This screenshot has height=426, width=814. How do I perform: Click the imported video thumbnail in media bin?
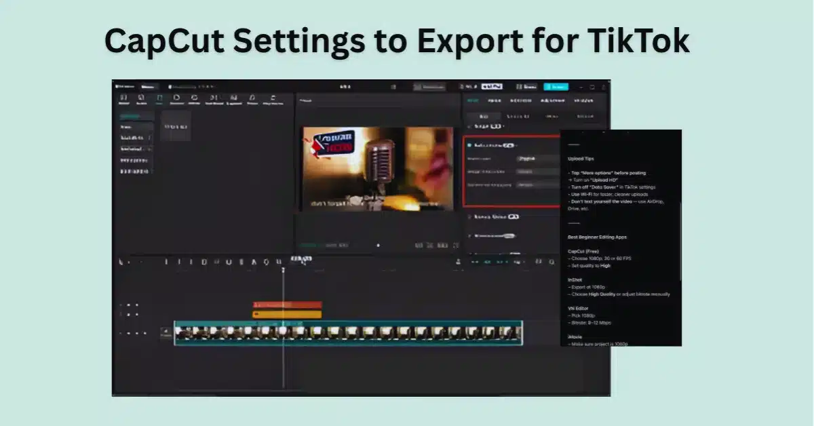coord(178,127)
